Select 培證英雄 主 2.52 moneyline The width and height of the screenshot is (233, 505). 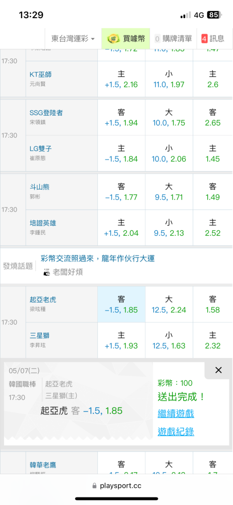(213, 228)
